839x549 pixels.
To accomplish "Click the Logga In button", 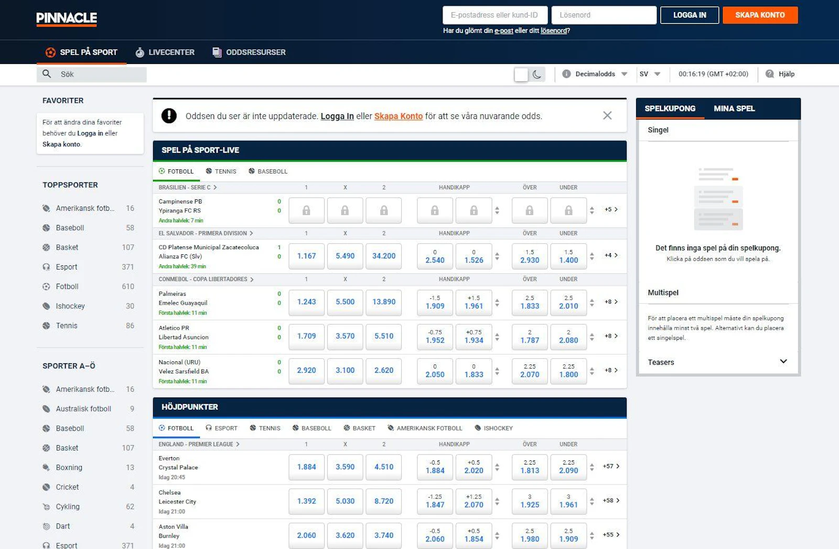I will [x=690, y=15].
